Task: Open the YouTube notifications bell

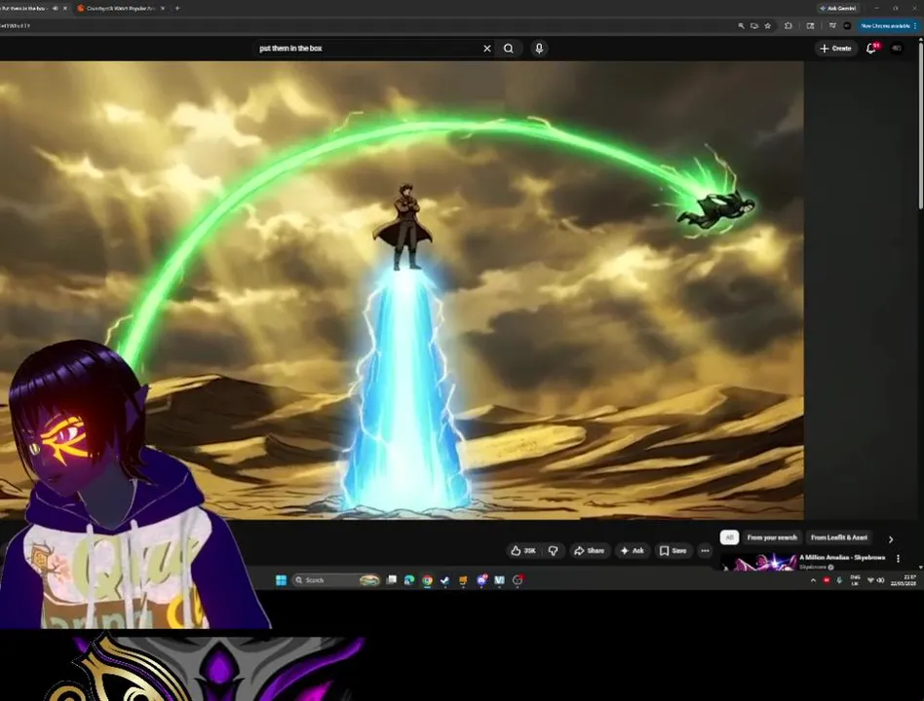Action: 871,49
